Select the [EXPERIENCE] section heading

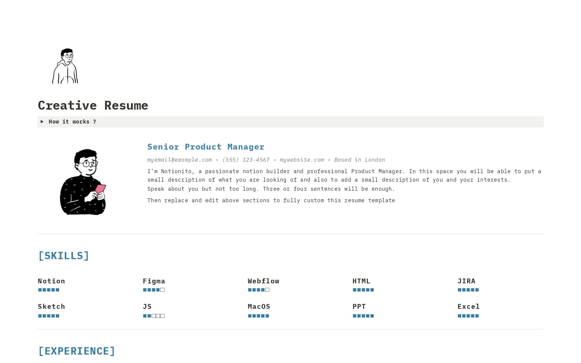tap(77, 351)
